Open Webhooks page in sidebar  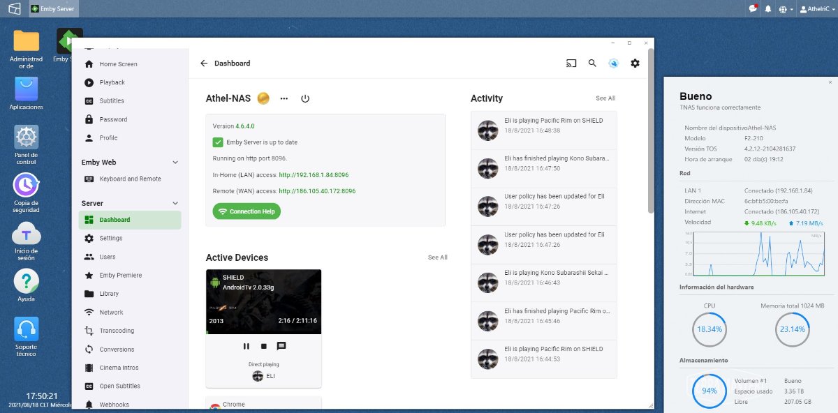click(x=130, y=405)
